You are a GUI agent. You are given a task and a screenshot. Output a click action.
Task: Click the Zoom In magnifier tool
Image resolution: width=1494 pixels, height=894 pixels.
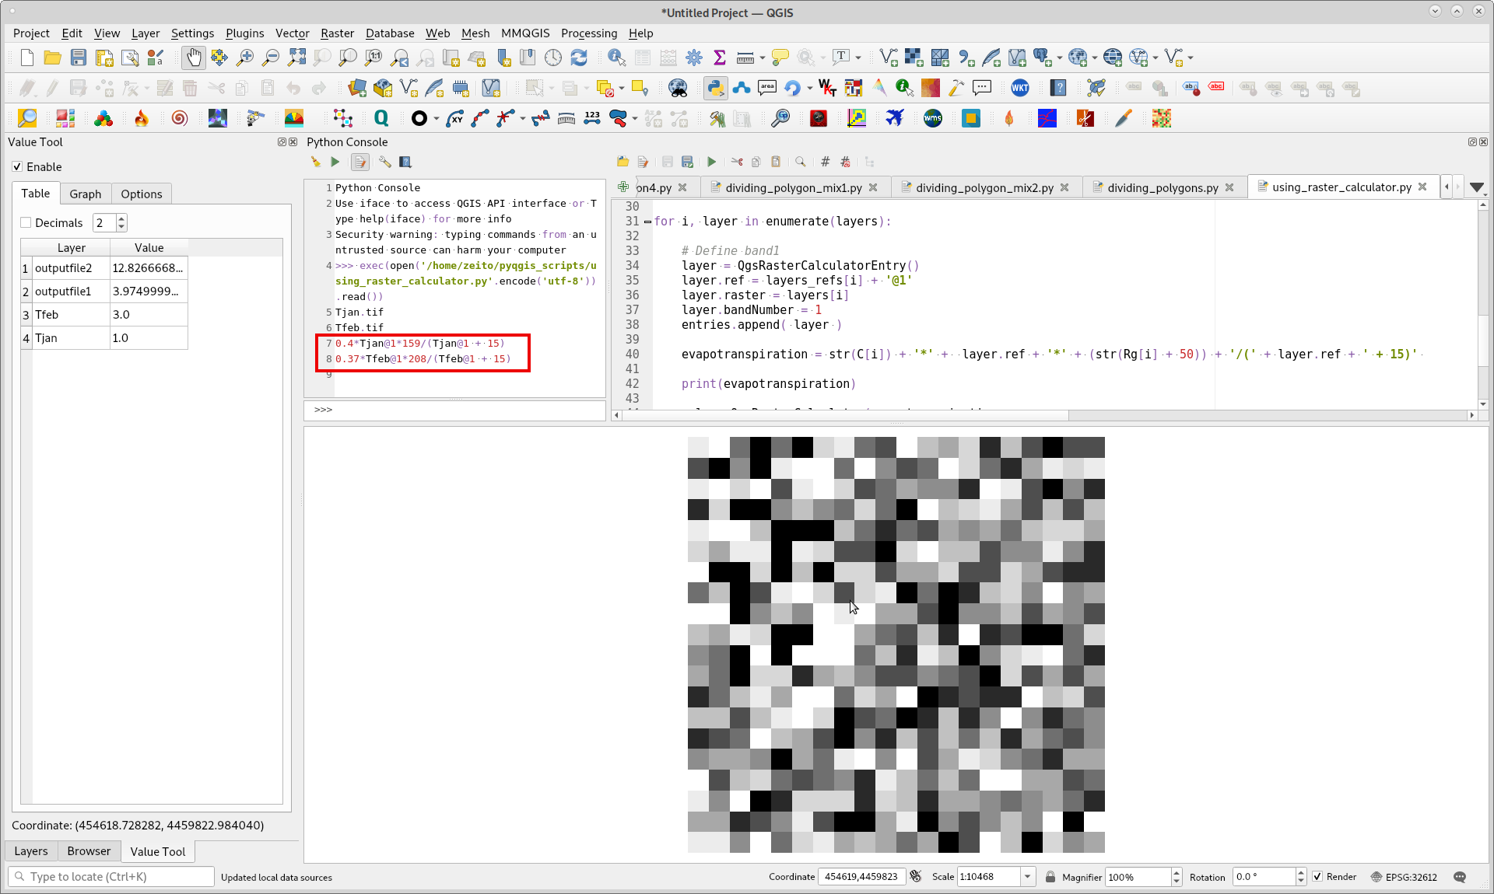point(245,58)
